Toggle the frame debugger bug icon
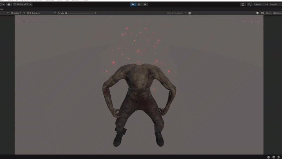The width and height of the screenshot is (282, 159). tap(190, 13)
